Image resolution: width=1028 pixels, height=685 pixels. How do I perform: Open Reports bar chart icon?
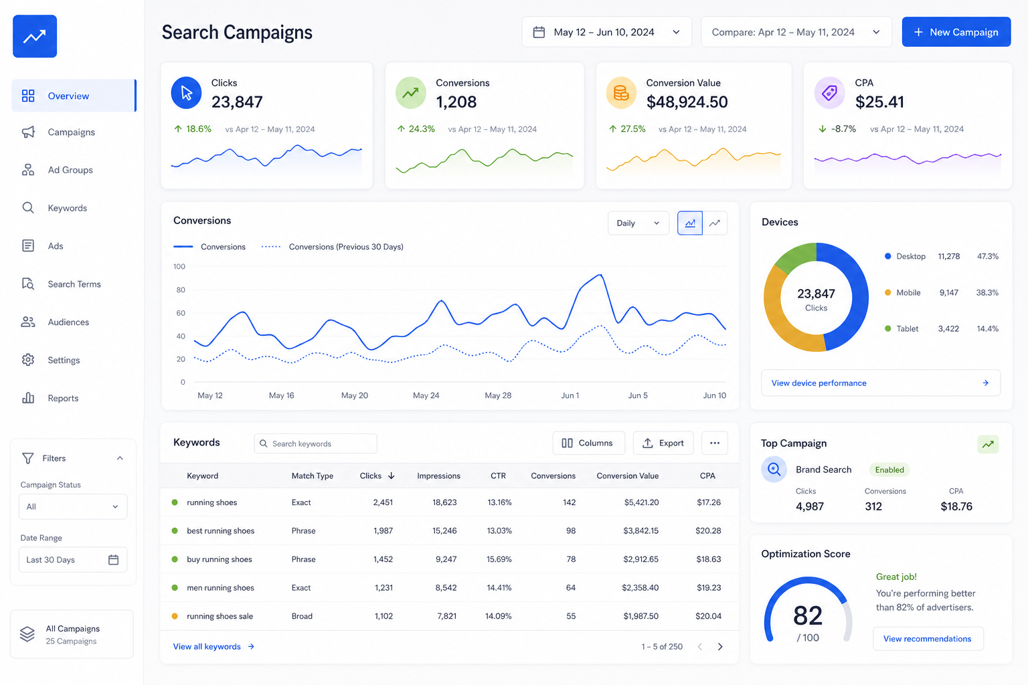pyautogui.click(x=28, y=398)
